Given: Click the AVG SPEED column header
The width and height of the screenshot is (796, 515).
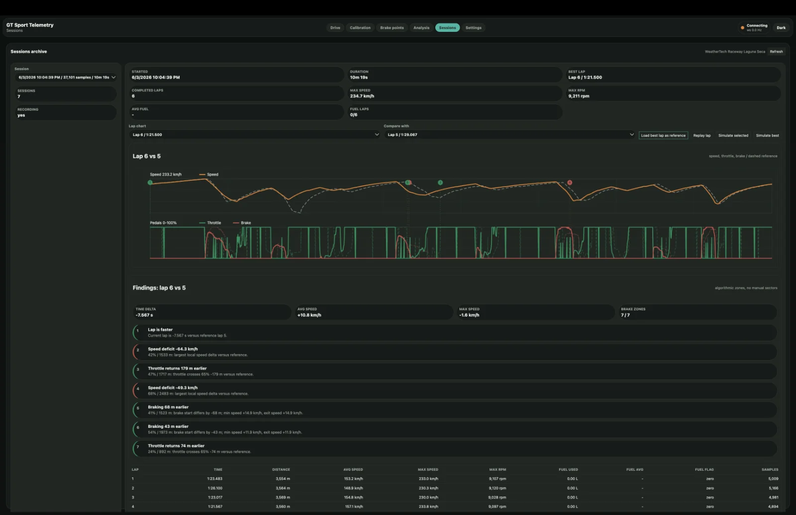Looking at the screenshot, I should tap(353, 470).
